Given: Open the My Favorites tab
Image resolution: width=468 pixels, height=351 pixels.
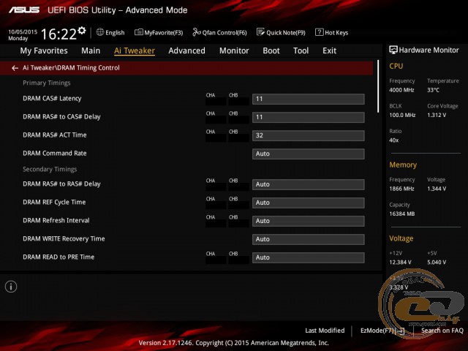Looking at the screenshot, I should click(x=44, y=50).
